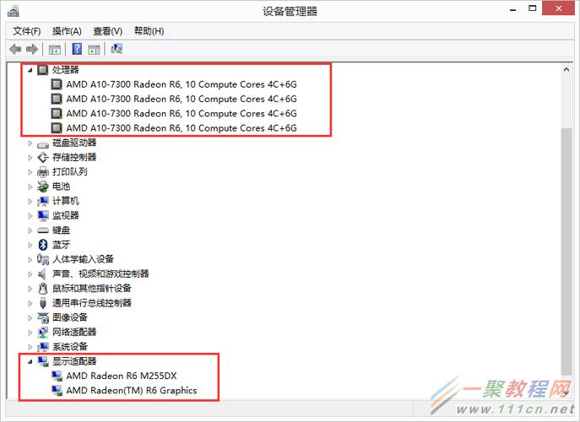Click the Device Manager title bar icon
Screen dimensions: 580x422
tap(13, 11)
